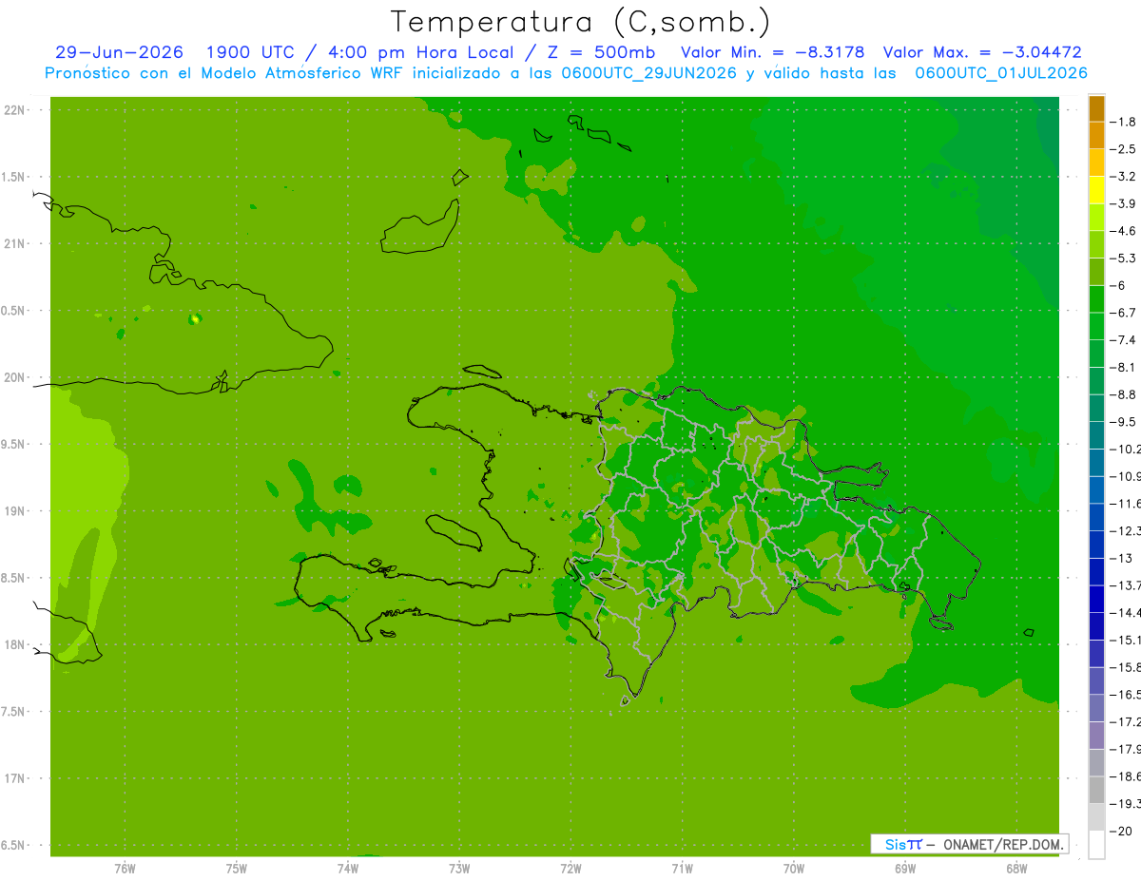Click the lime swatch between -3.9 and -4.6
Image resolution: width=1141 pixels, height=881 pixels.
tap(1096, 217)
